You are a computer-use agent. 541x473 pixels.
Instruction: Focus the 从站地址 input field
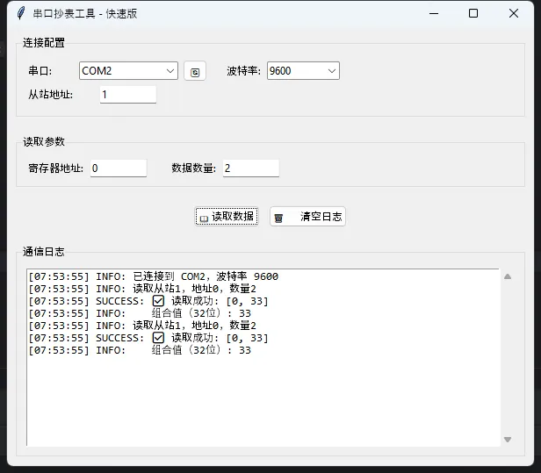tap(128, 95)
